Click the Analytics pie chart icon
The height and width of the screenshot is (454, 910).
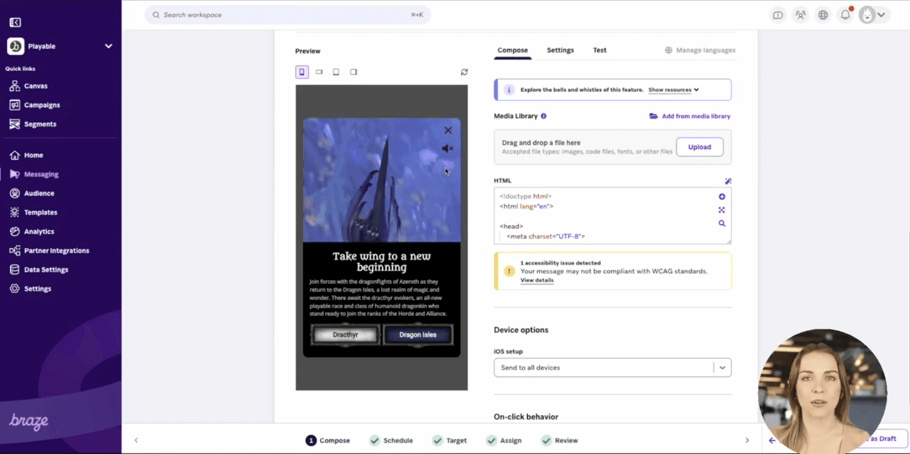(x=14, y=232)
